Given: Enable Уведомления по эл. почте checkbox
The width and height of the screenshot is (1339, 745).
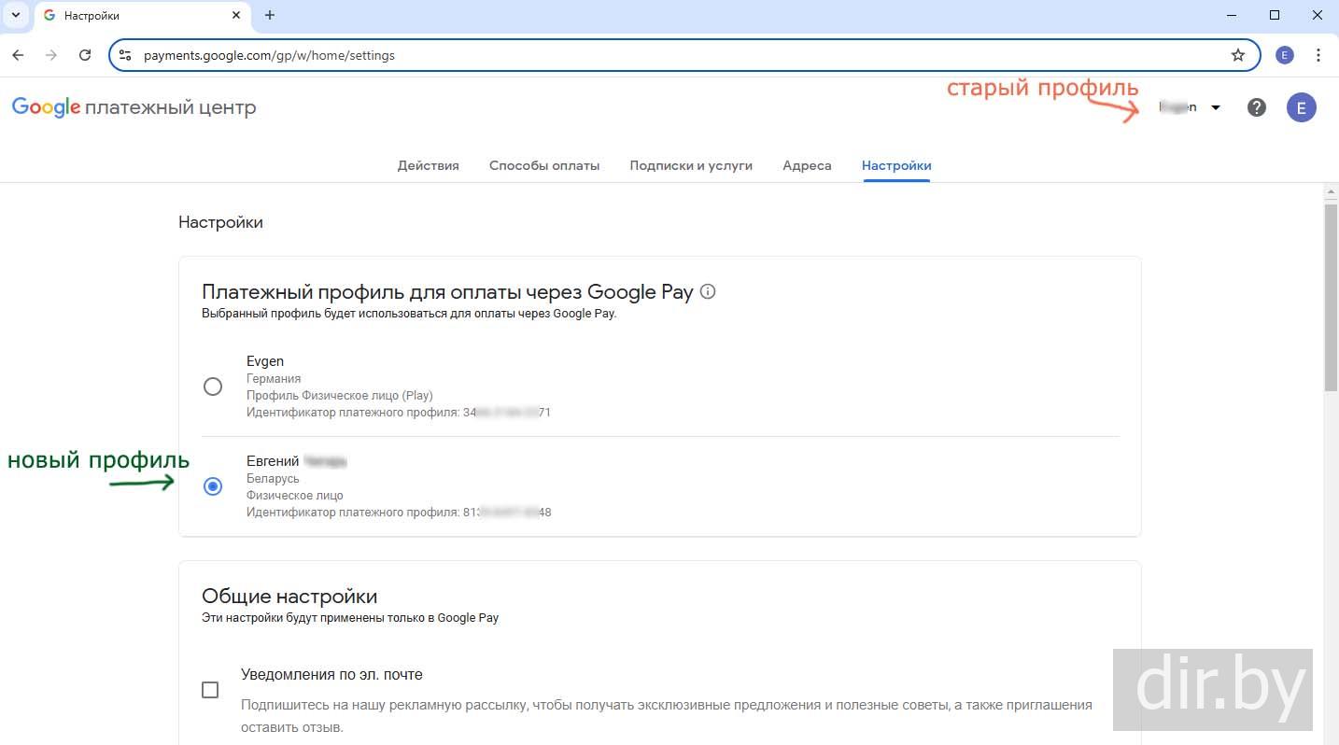Looking at the screenshot, I should pos(210,690).
